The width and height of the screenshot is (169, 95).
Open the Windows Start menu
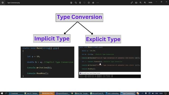tap(2, 93)
